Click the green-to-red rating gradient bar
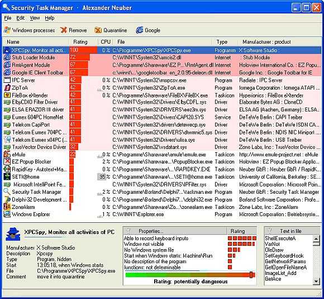 (x=190, y=275)
